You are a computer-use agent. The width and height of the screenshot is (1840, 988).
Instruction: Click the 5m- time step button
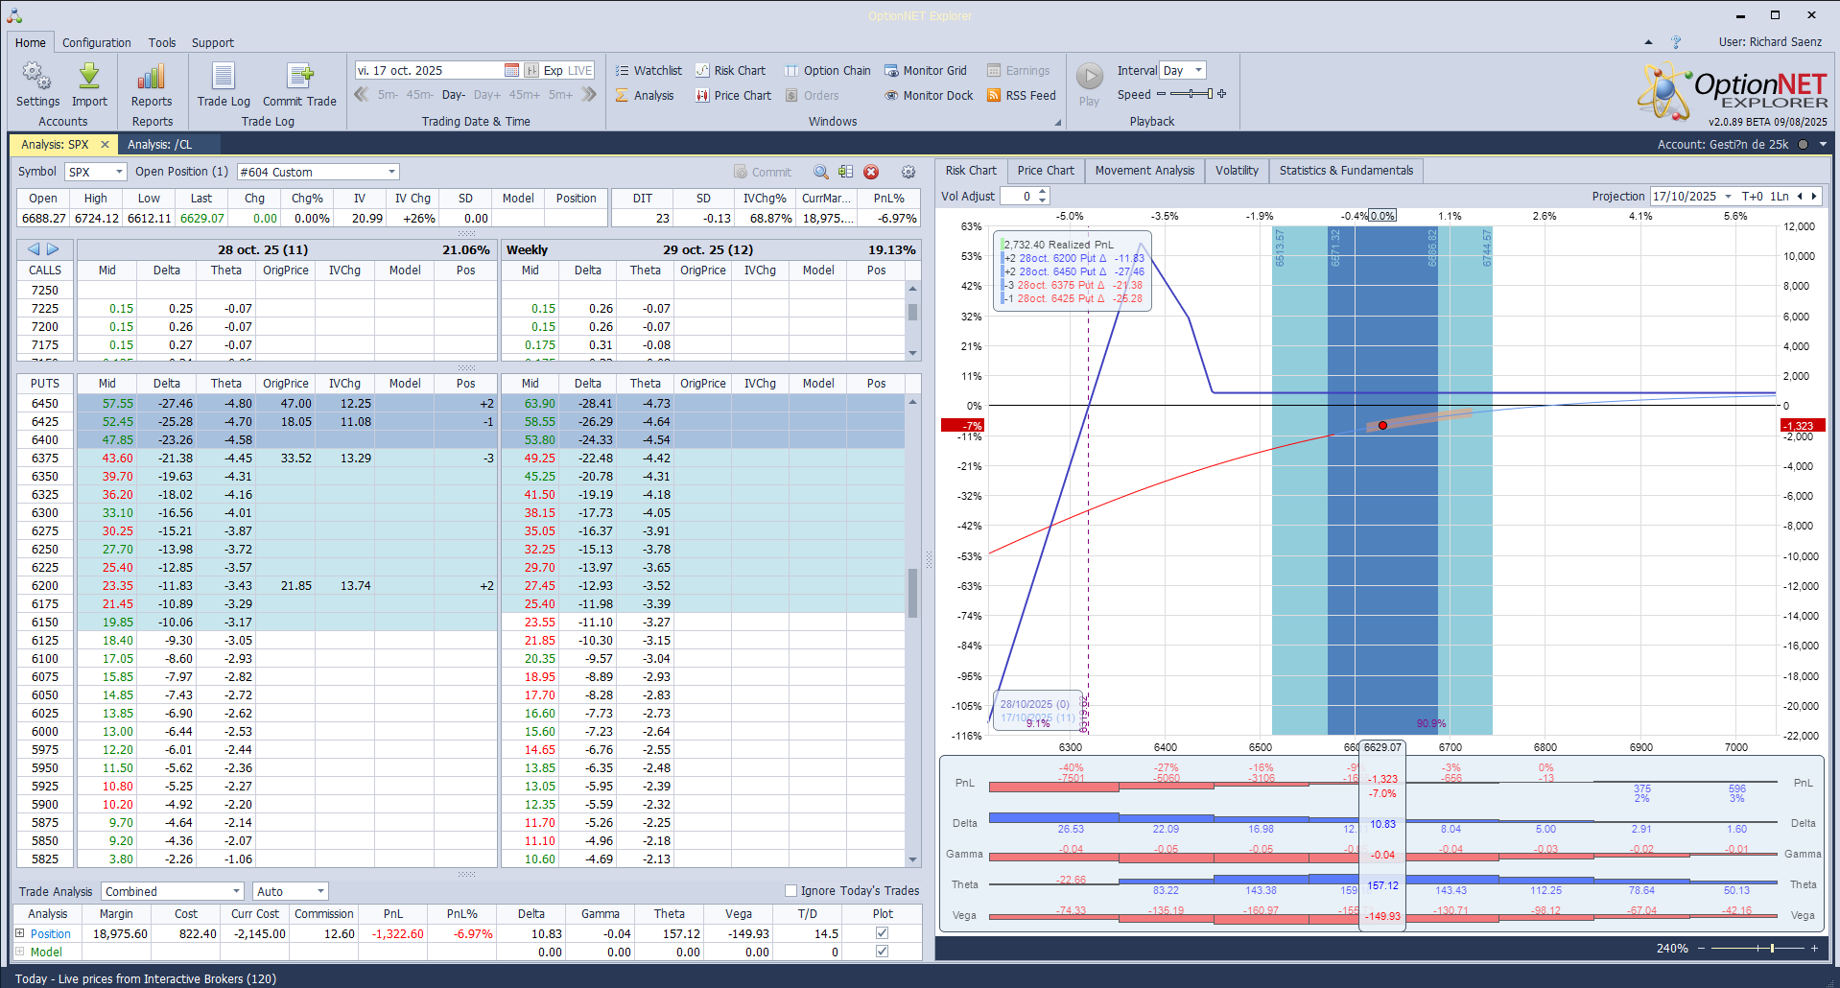point(388,95)
